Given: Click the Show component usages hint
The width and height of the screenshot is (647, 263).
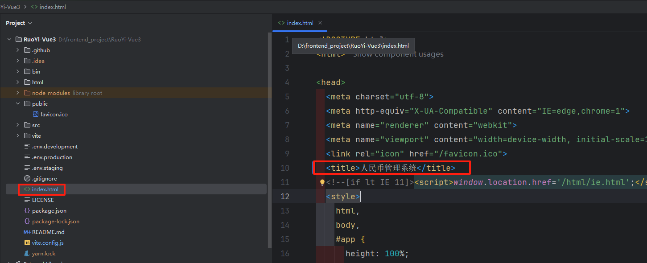Looking at the screenshot, I should (398, 54).
